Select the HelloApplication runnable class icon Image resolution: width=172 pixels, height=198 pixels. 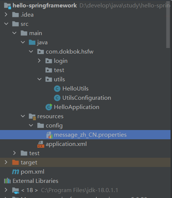click(49, 107)
